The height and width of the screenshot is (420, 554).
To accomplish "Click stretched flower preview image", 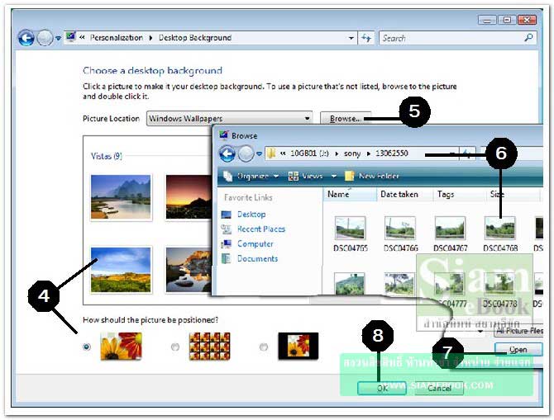I will point(122,346).
